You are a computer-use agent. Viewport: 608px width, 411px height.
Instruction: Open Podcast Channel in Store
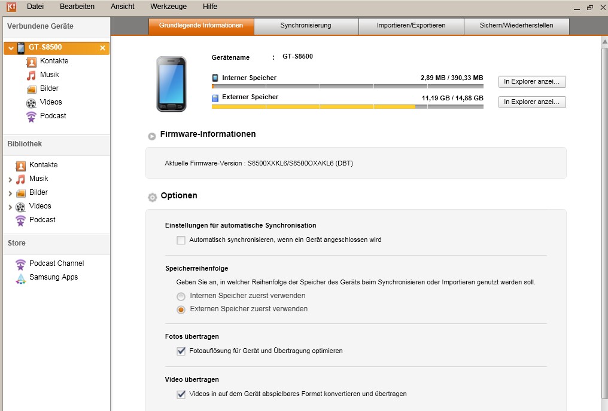[x=57, y=263]
